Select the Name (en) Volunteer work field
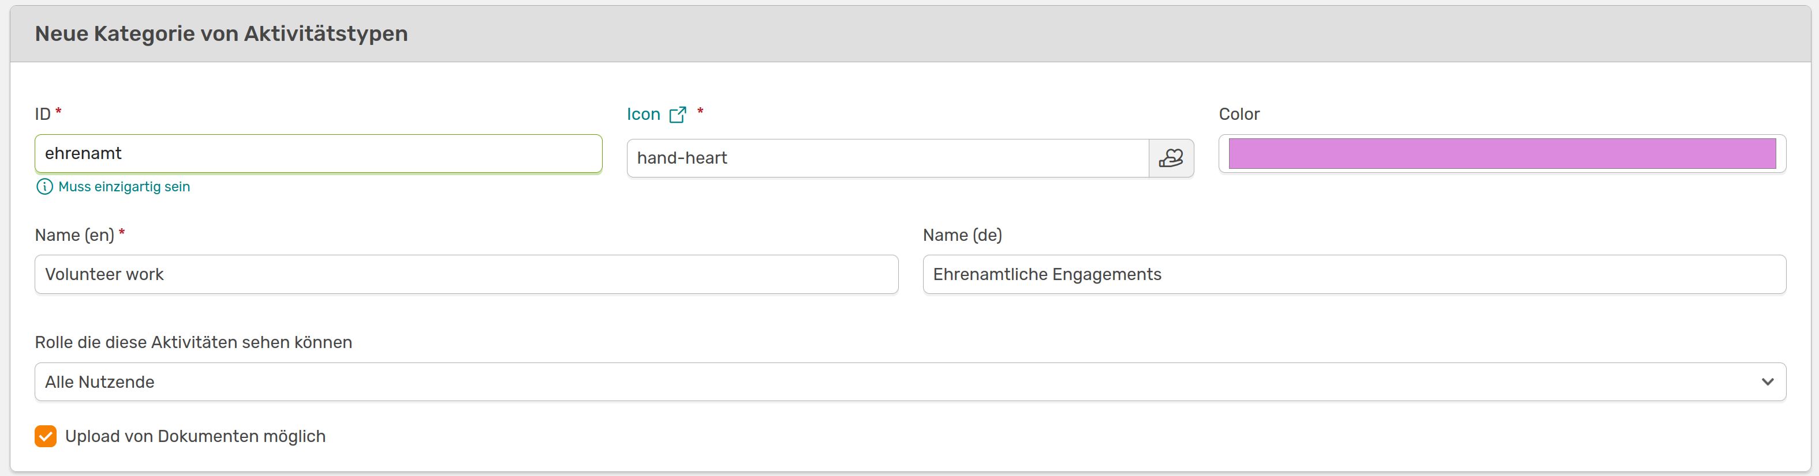 click(x=466, y=274)
